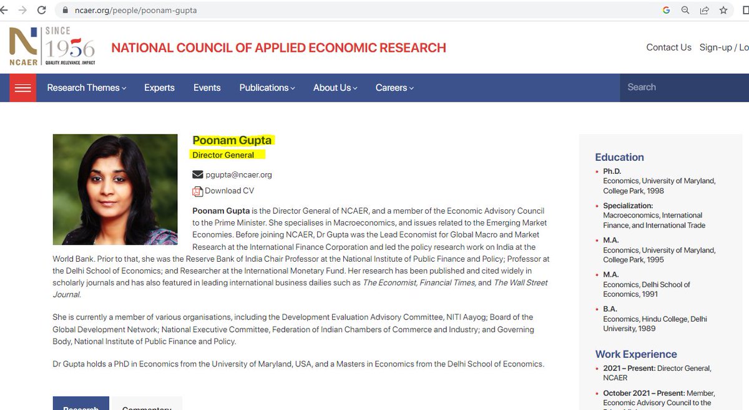The image size is (749, 410).
Task: Click the Sign-up / Login link
Action: (x=724, y=47)
